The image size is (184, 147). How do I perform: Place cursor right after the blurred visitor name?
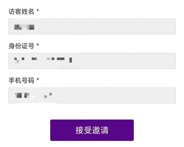pyautogui.click(x=35, y=27)
